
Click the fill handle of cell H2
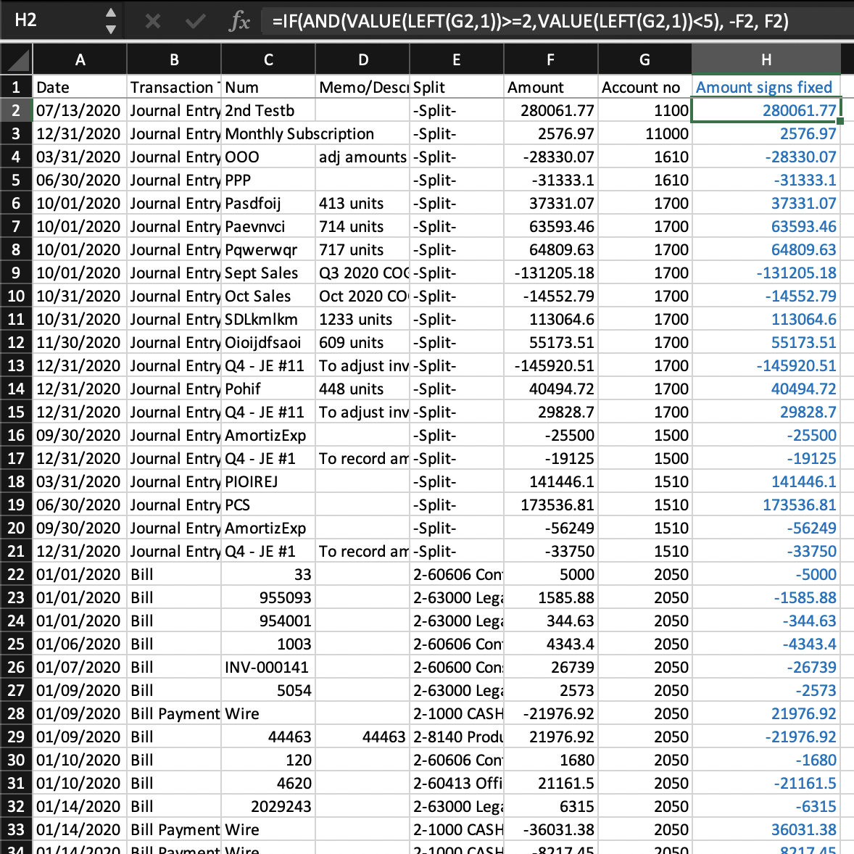tap(840, 121)
